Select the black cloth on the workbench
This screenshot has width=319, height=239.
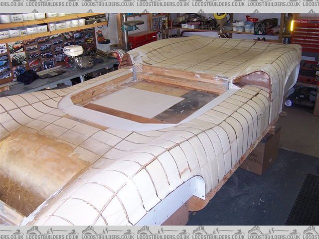(27, 77)
